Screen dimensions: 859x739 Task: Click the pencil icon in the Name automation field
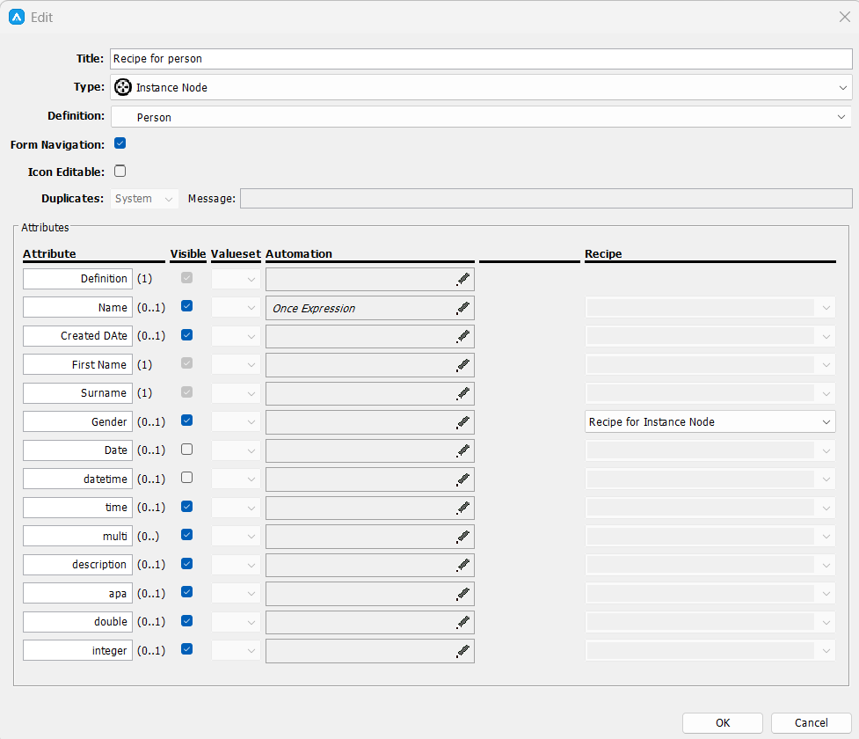point(462,308)
